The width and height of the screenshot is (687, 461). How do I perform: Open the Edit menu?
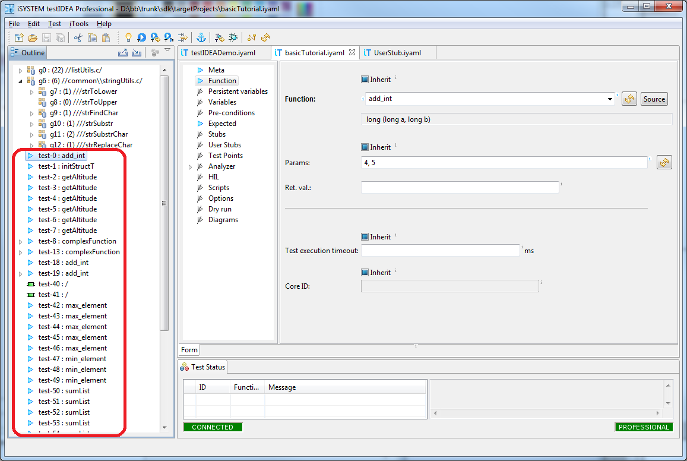34,24
